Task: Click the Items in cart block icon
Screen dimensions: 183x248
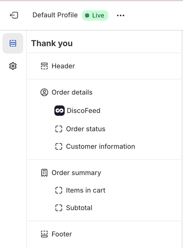Action: (59, 190)
